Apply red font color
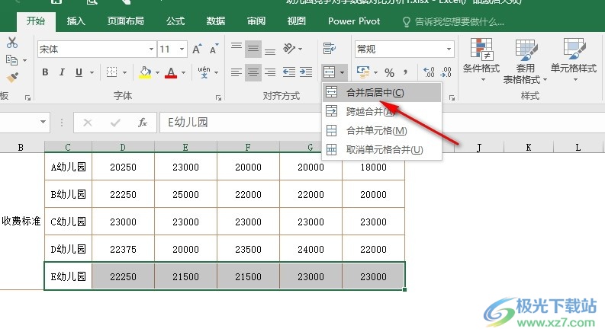This screenshot has width=605, height=335. (171, 72)
